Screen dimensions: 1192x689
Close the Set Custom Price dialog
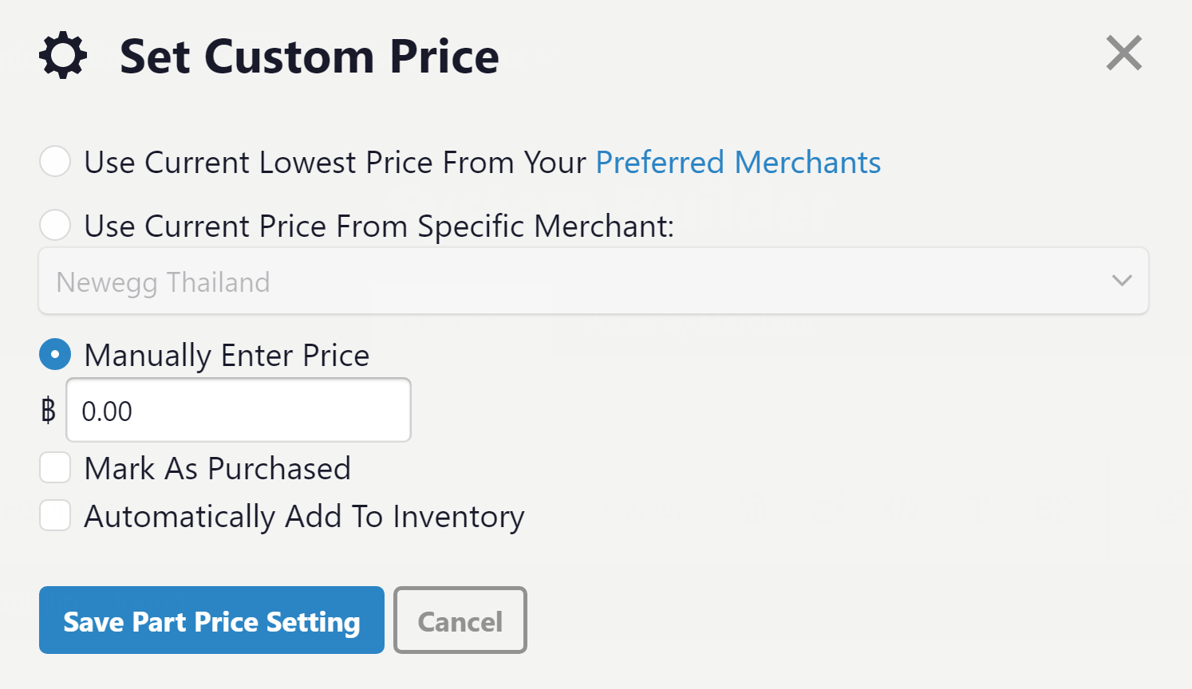[1124, 53]
